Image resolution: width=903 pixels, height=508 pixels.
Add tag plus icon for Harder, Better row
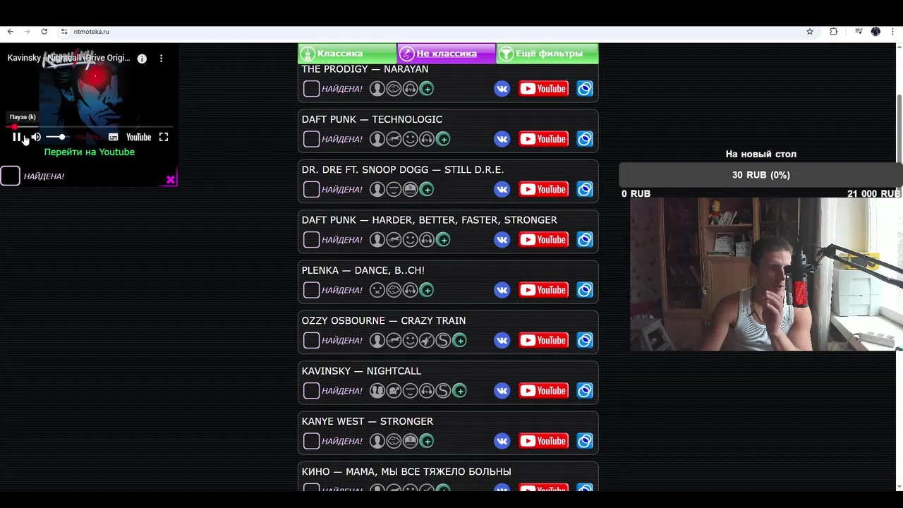pyautogui.click(x=443, y=240)
